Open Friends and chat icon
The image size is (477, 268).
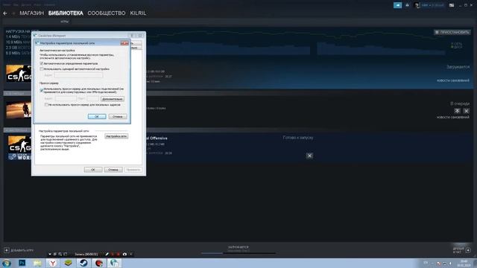pos(468,250)
